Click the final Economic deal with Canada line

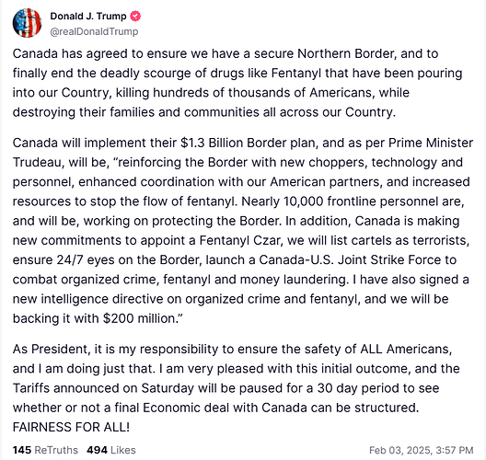coord(215,408)
